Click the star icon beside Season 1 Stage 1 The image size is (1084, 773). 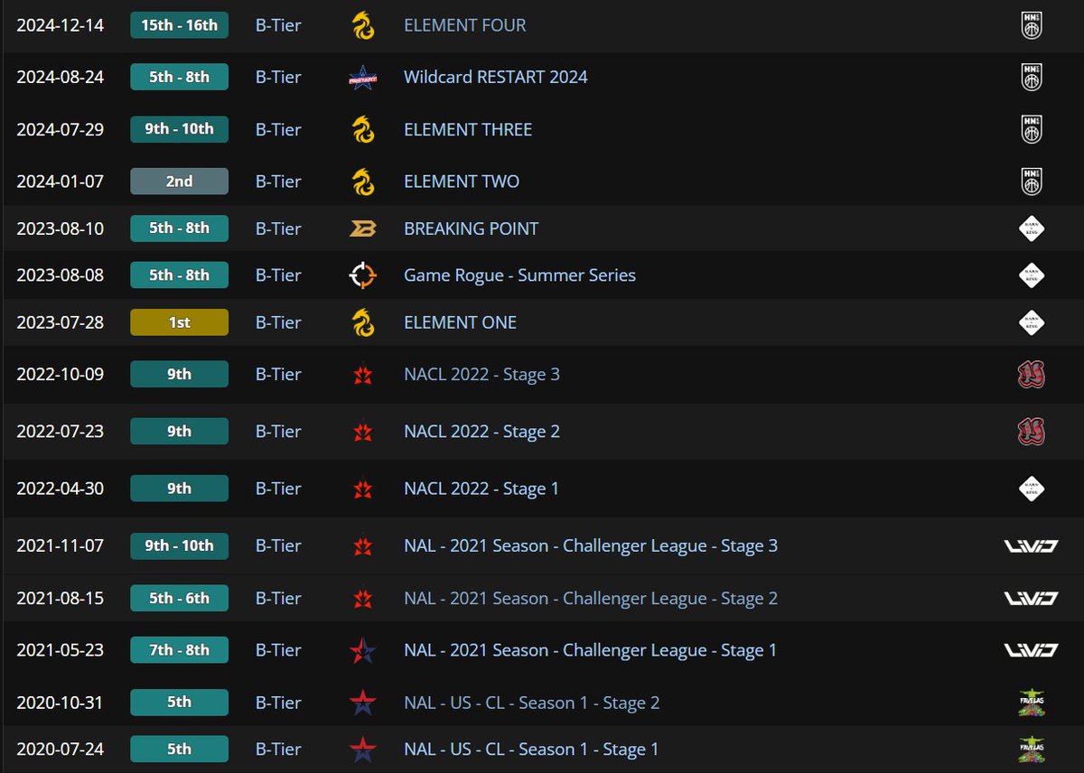[363, 750]
